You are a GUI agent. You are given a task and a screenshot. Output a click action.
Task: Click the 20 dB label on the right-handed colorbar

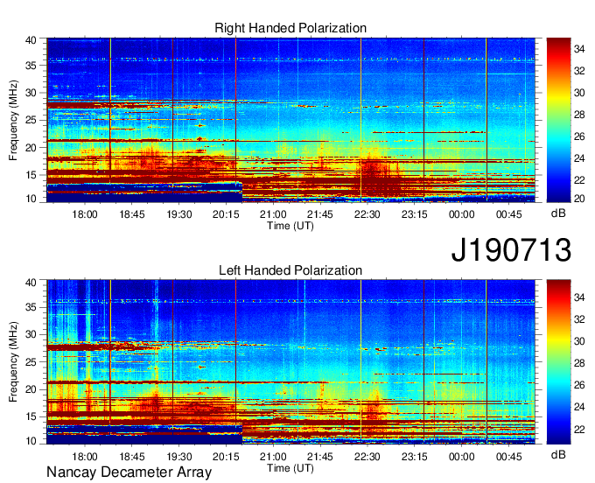point(579,199)
